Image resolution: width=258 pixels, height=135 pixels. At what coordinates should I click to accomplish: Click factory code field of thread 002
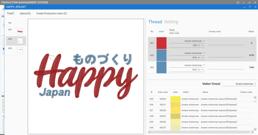pos(226,55)
